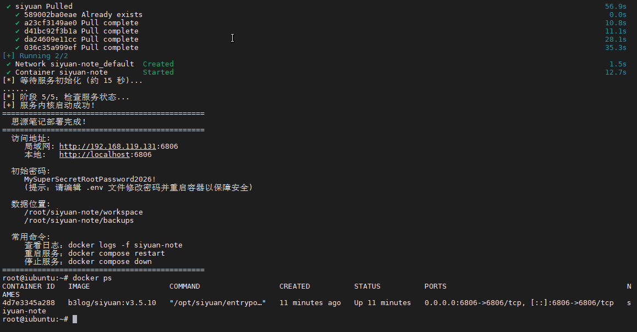
Task: Click layer d41bc92f3b1a Pull complete
Action: point(81,31)
